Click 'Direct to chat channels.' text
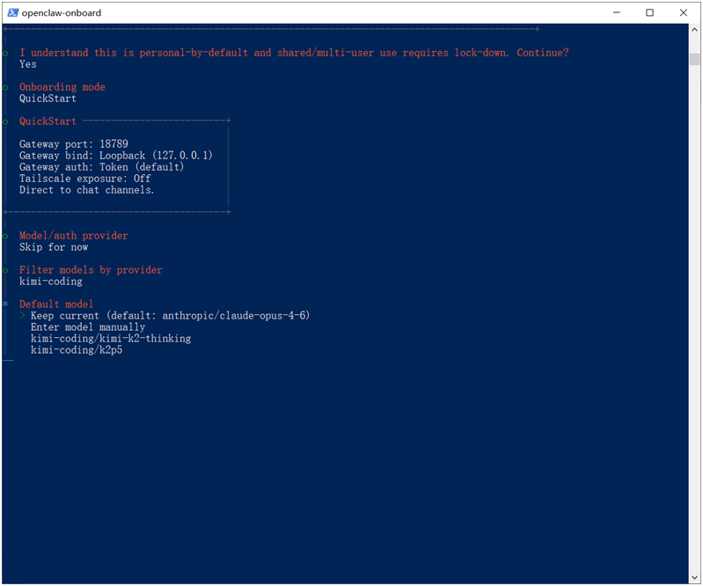This screenshot has height=586, width=703. 86,190
